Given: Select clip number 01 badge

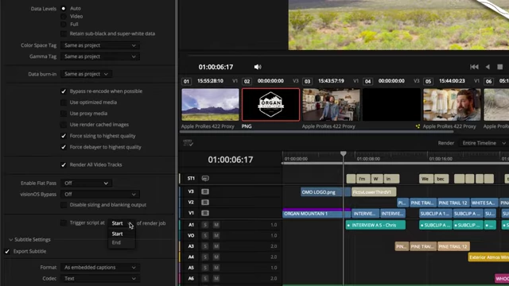Looking at the screenshot, I should (x=186, y=81).
